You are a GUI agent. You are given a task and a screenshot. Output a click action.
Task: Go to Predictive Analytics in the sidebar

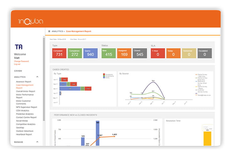point(25,114)
